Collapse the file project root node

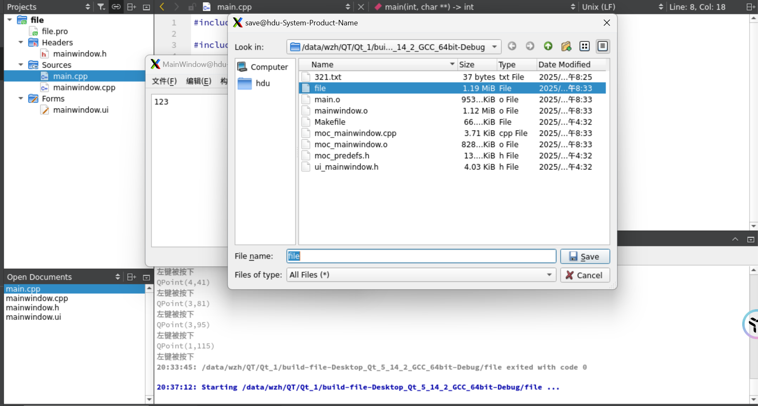coord(10,20)
